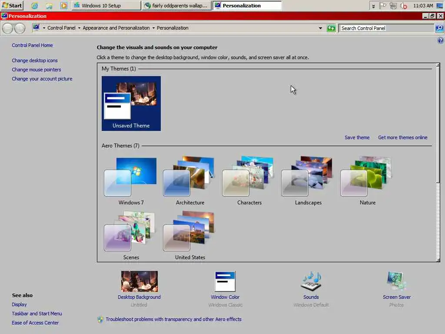
Task: Switch to Windows 10 Setup taskbar item
Action: pos(106,6)
